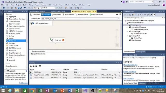Open the Develop configuration dropdown
The height and width of the screenshot is (93, 166).
(x=37, y=8)
